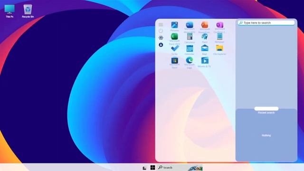Open the Movies & TV app
Image resolution: width=304 pixels, height=171 pixels.
coord(204,62)
